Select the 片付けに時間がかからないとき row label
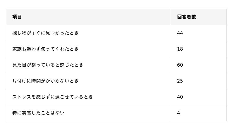The image size is (238, 130). tap(46, 81)
